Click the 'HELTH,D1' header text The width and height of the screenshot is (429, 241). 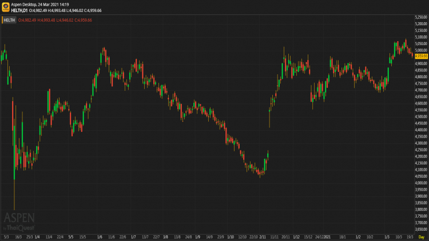[19, 11]
